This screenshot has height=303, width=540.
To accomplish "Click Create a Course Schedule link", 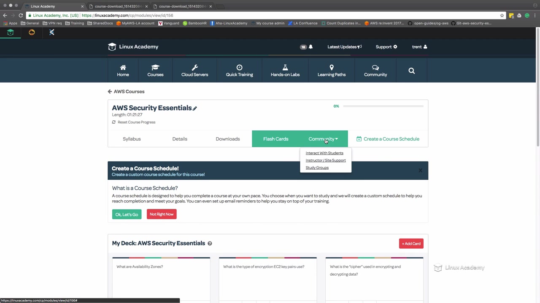I will (388, 139).
